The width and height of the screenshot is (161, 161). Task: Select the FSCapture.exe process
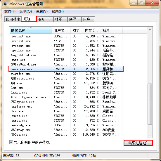(66, 102)
